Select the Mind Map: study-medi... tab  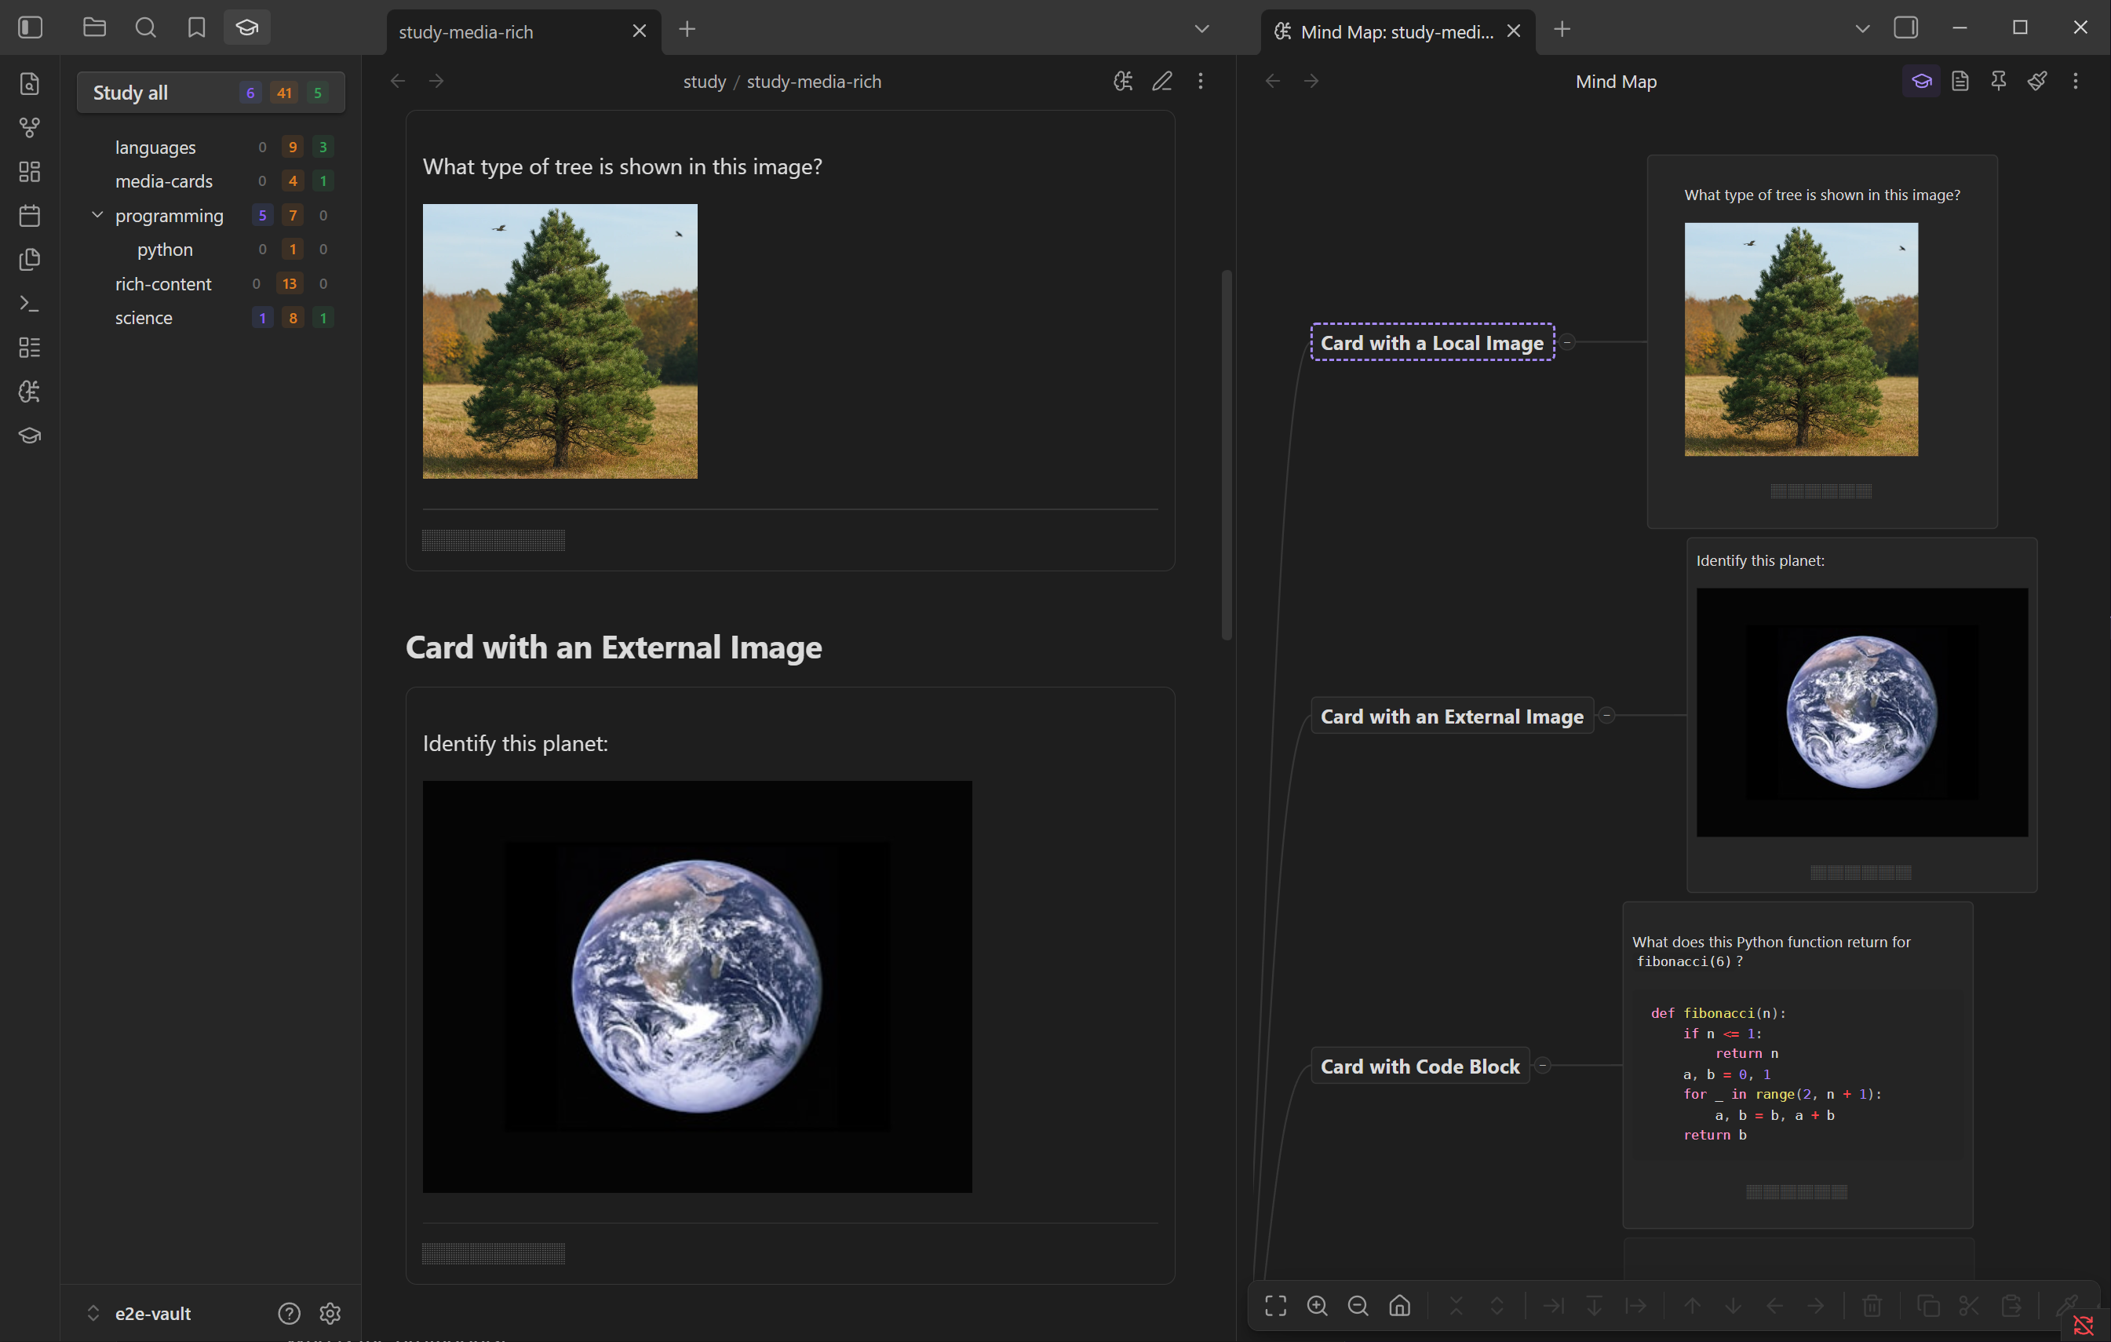click(1394, 31)
